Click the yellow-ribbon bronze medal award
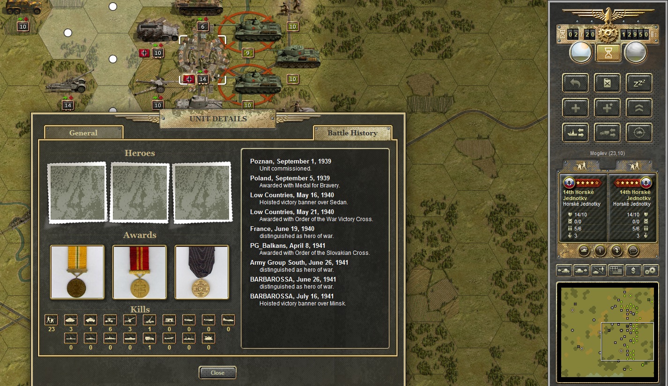 coord(77,272)
